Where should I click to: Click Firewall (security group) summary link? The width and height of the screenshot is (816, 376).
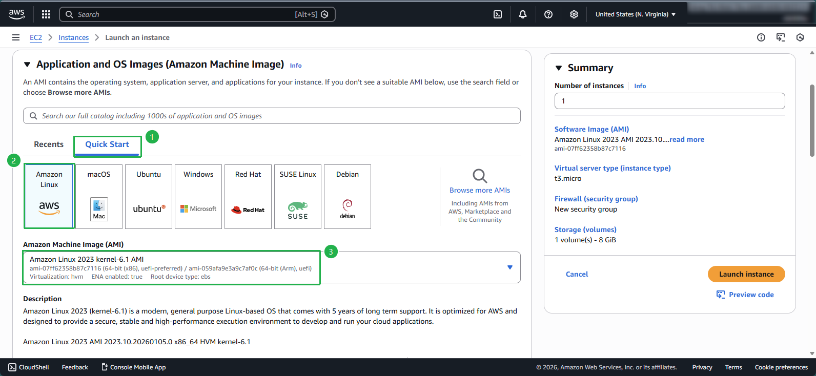coord(596,199)
